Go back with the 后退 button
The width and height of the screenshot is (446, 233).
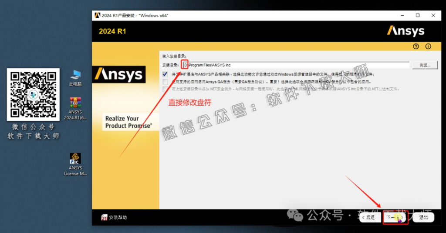tap(370, 217)
